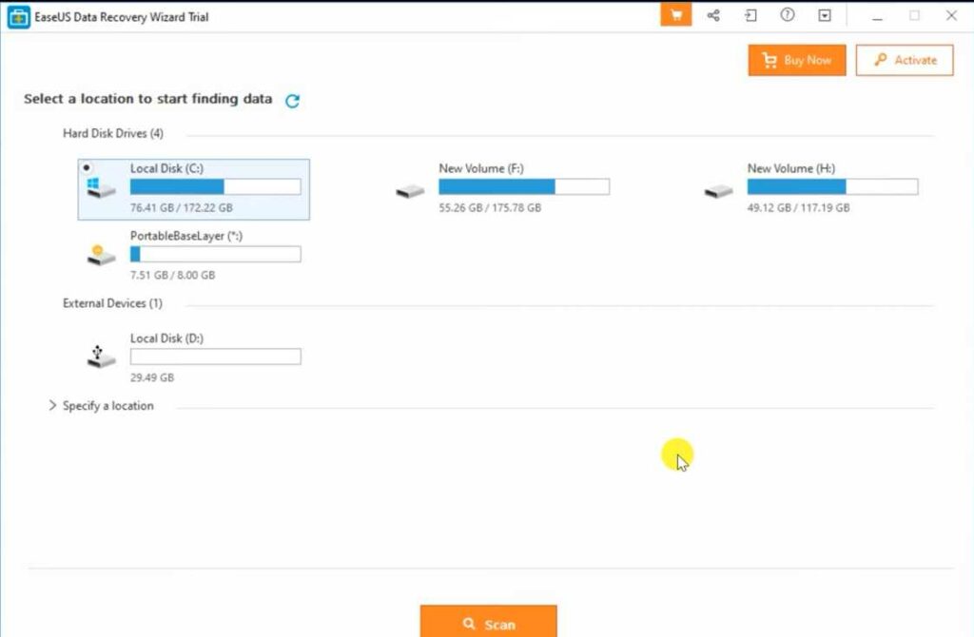This screenshot has height=637, width=974.
Task: Click the 76.41 GB / 172.22 GB size text
Action: pyautogui.click(x=182, y=208)
